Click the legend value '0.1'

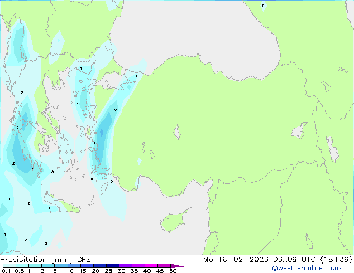tap(6, 271)
